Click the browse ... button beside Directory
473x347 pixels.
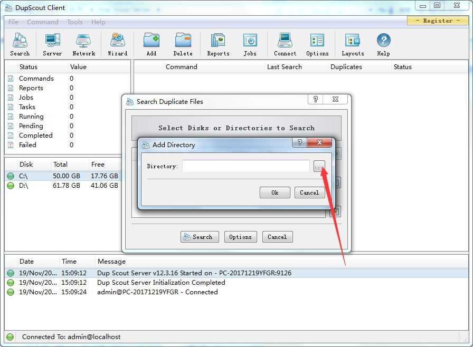tap(319, 166)
